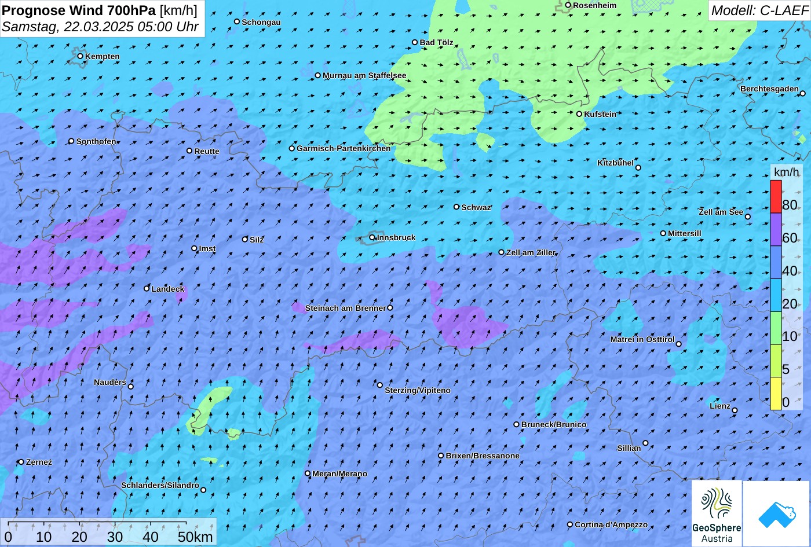This screenshot has width=811, height=547.
Task: Select the yellow 0–5 legend swatch
Action: (776, 394)
